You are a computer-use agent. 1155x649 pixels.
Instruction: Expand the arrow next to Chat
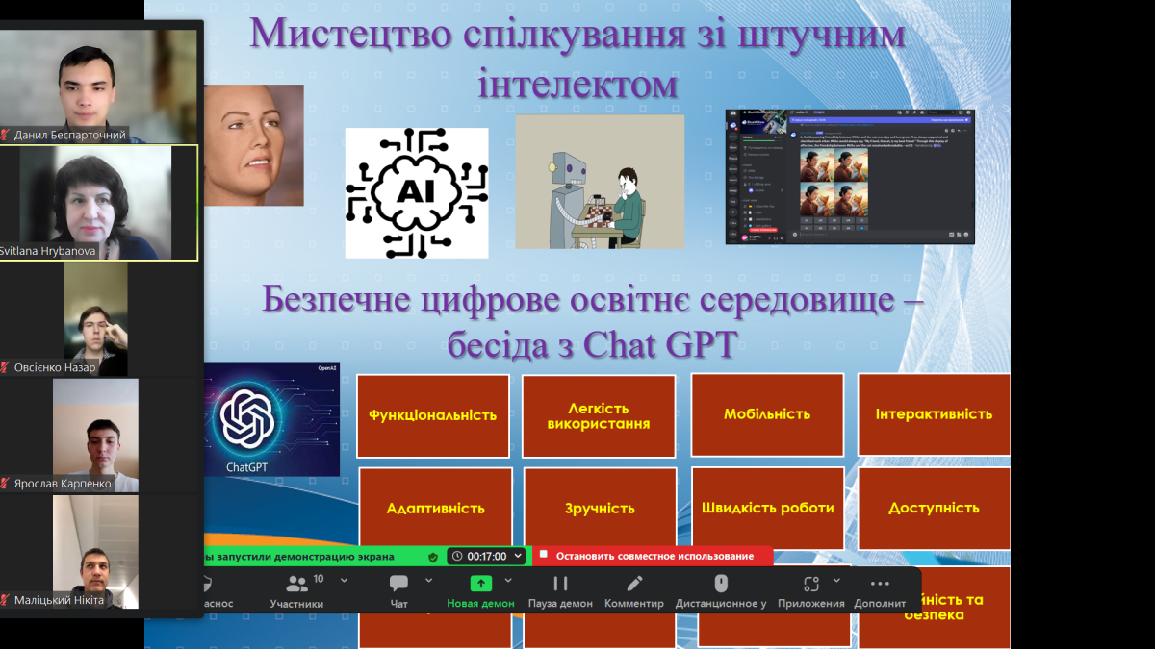(x=427, y=581)
